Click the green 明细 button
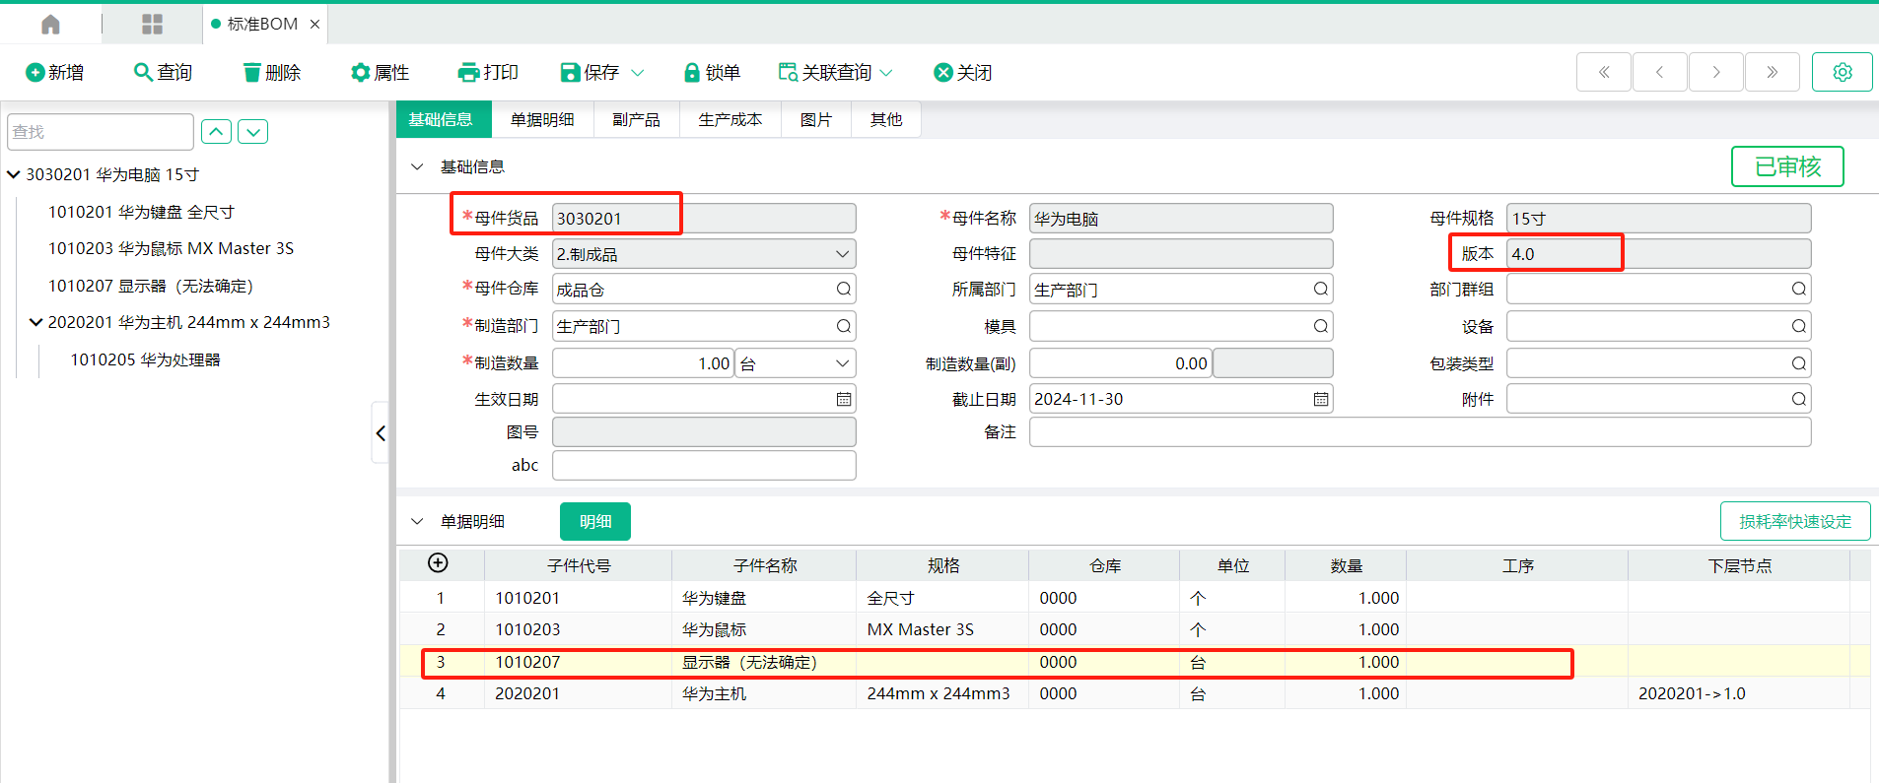Viewport: 1879px width, 783px height. point(595,521)
